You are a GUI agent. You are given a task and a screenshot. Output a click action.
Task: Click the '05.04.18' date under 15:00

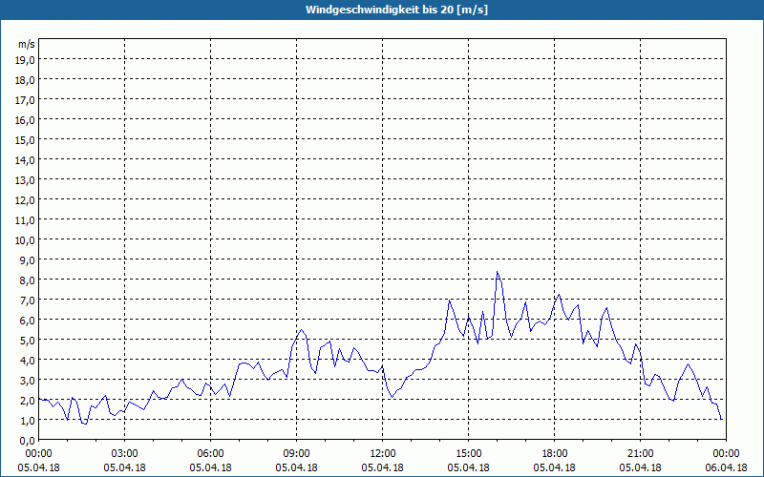coord(468,467)
